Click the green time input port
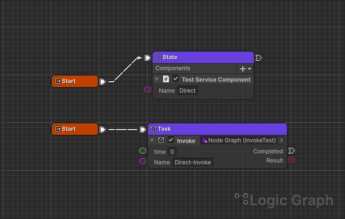The height and width of the screenshot is (219, 345). tap(143, 151)
